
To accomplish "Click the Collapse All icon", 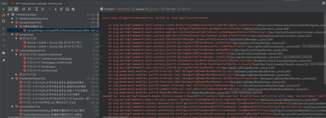I will [42, 9].
